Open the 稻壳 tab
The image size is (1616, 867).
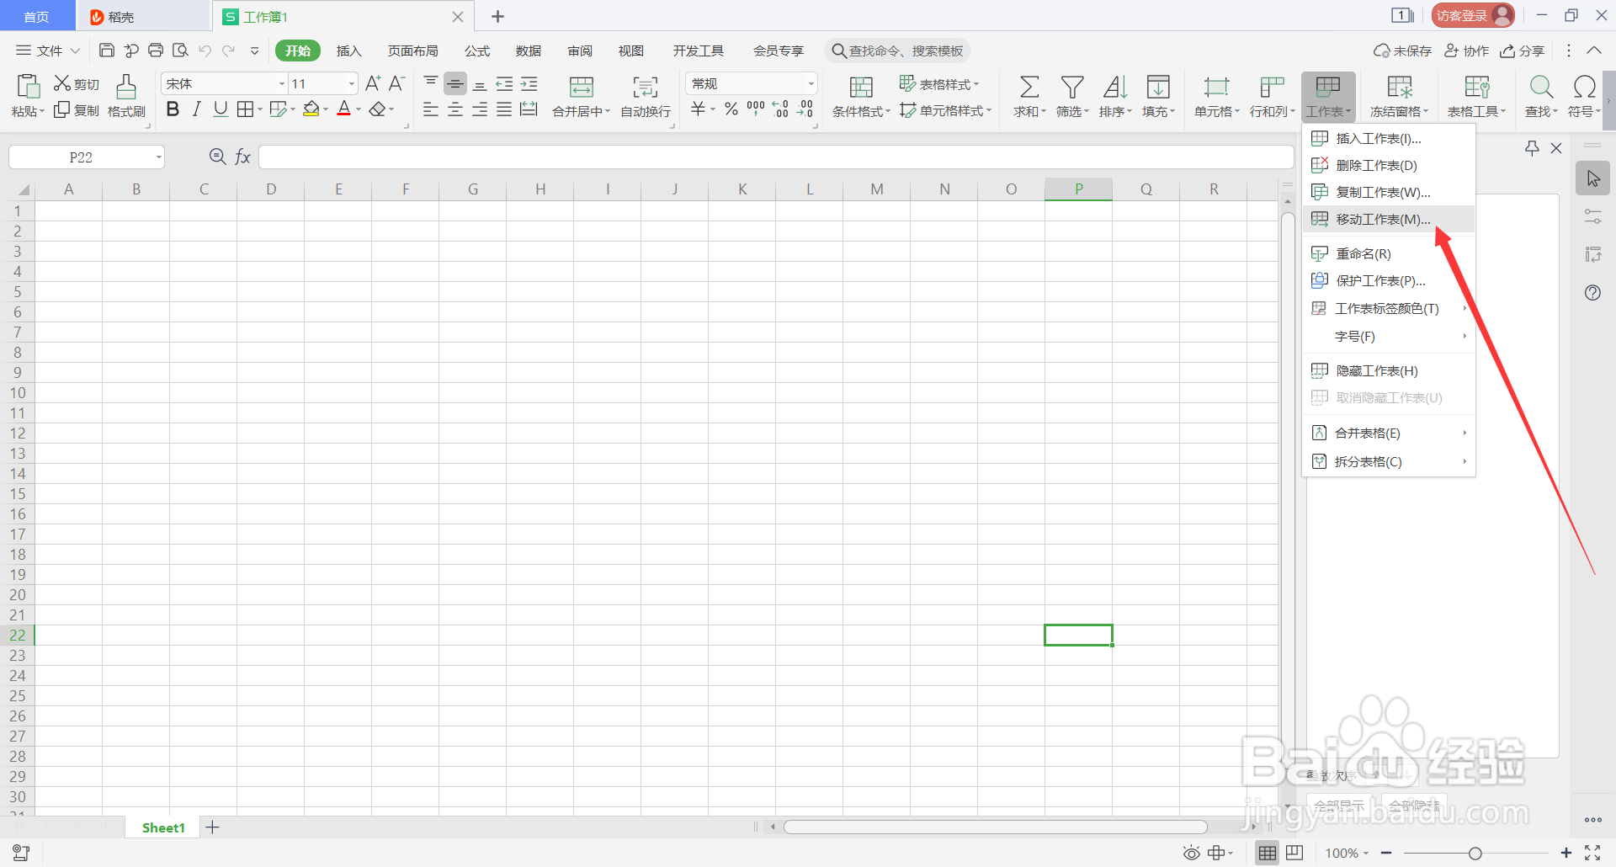click(143, 16)
